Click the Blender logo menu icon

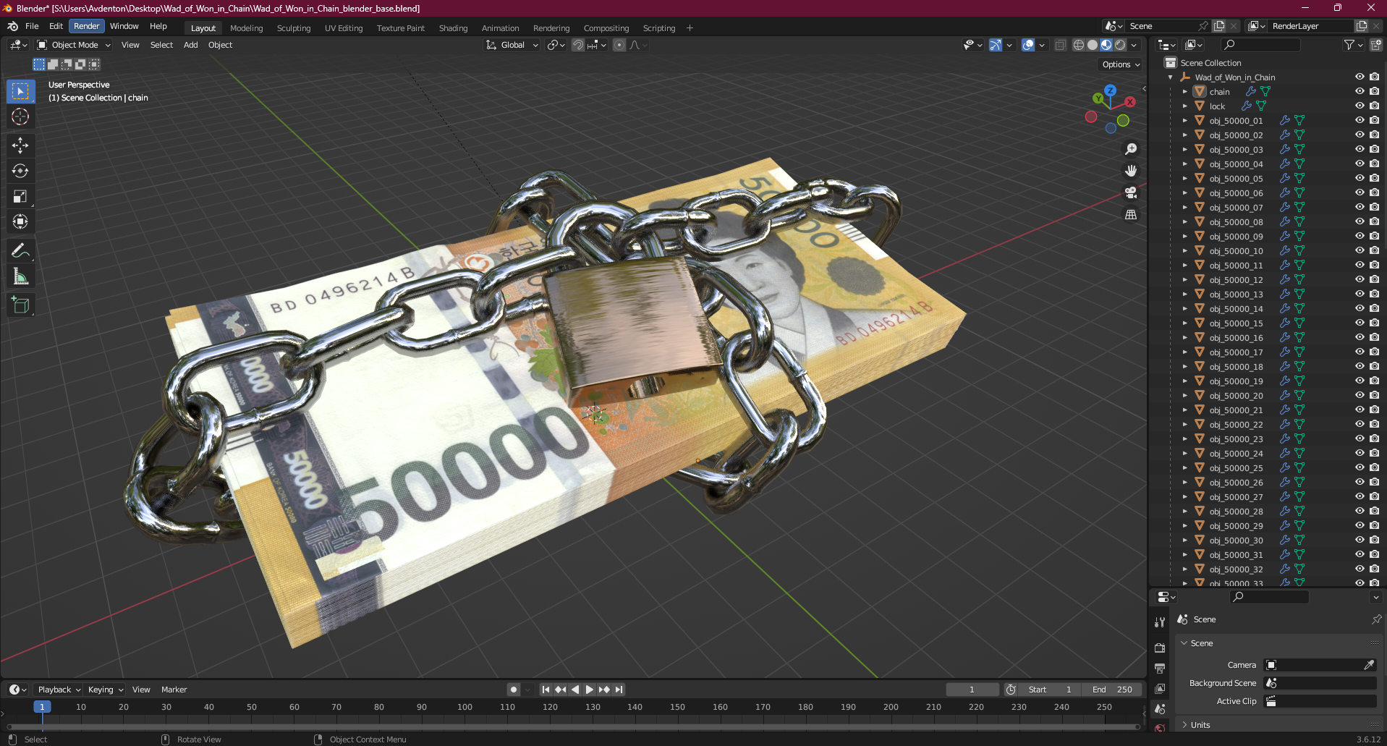point(13,26)
